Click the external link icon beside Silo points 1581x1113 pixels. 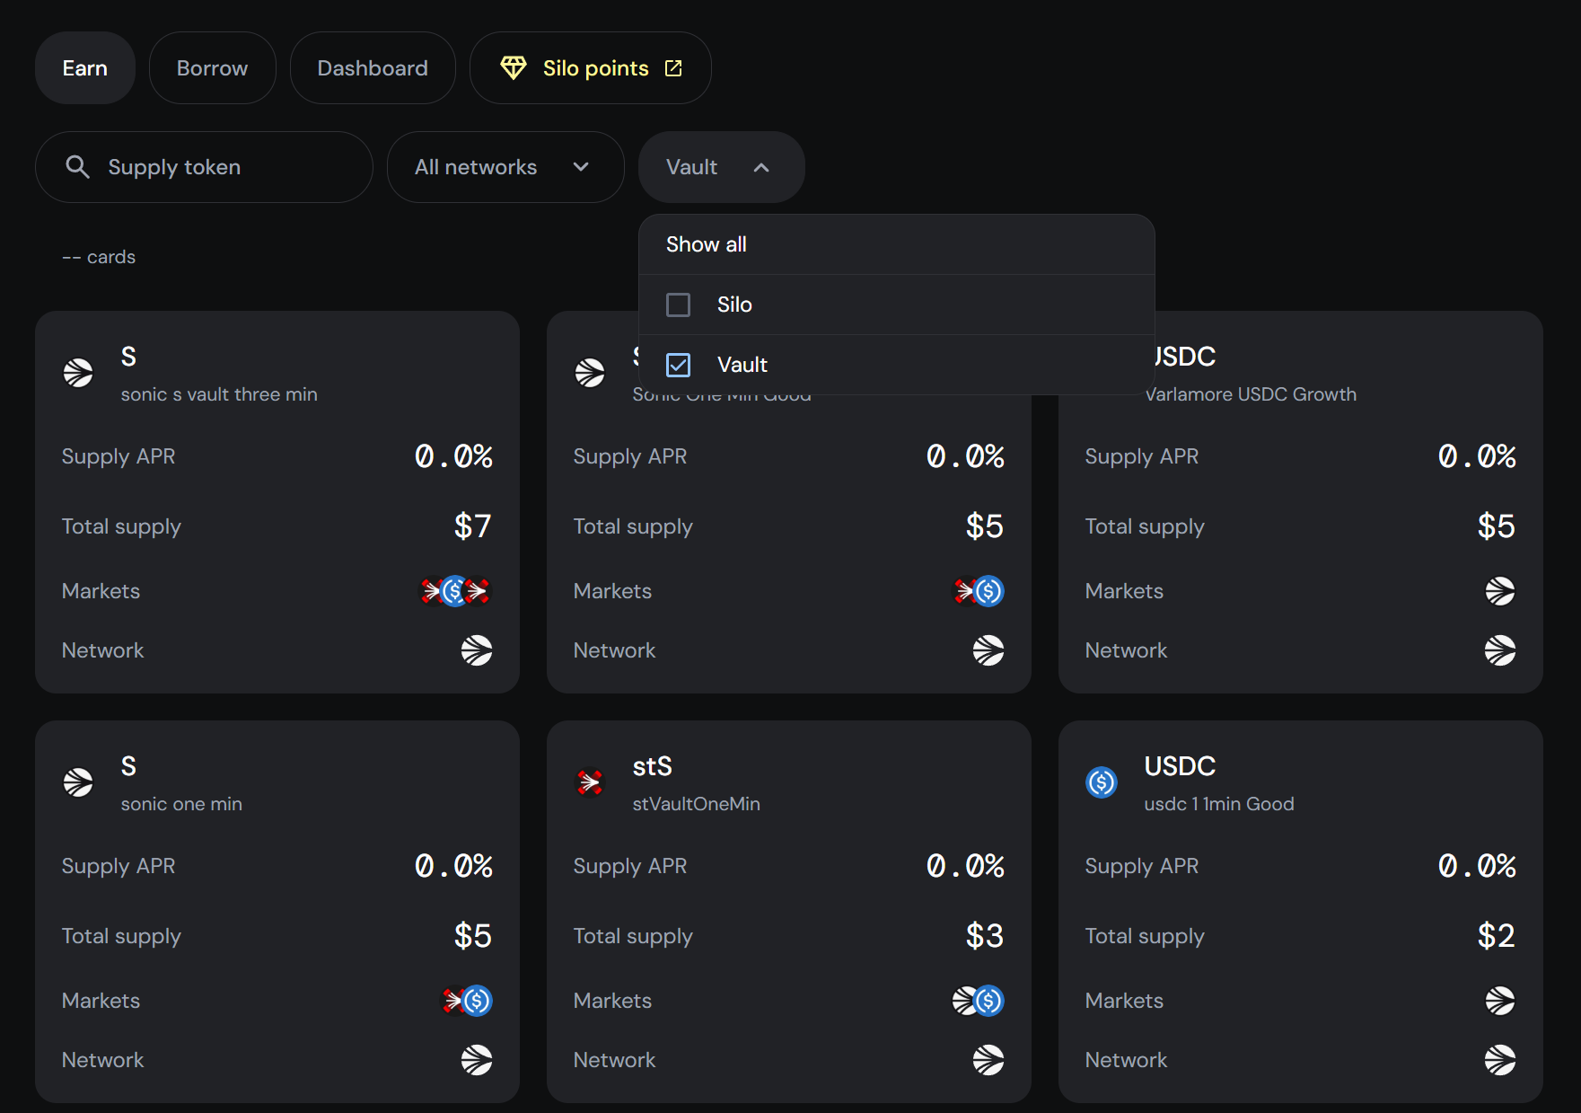(x=673, y=68)
